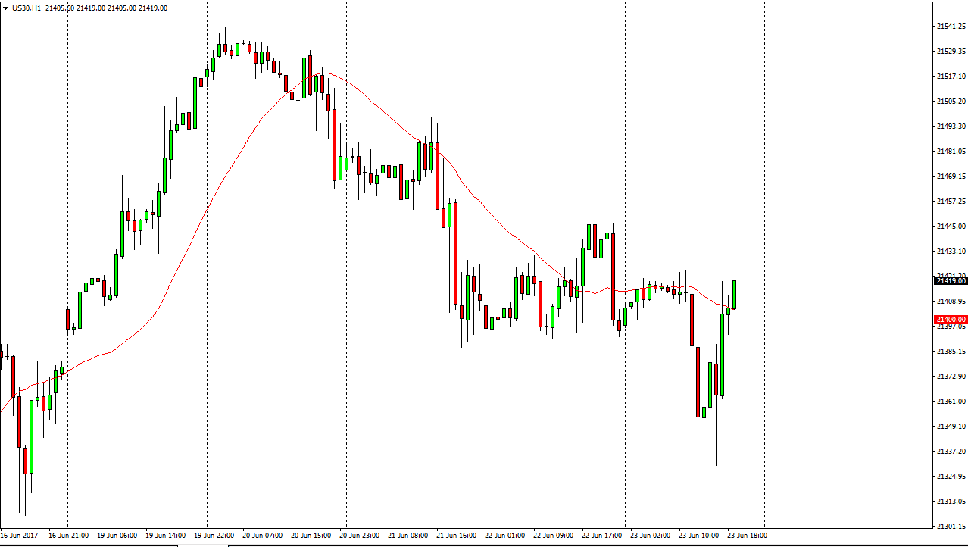Click the 21361.00 price scale value
The width and height of the screenshot is (968, 547).
950,401
